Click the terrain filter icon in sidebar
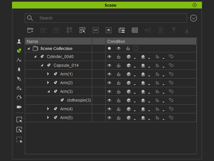 pos(19,60)
